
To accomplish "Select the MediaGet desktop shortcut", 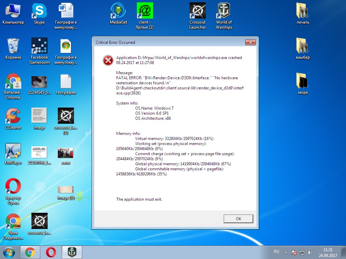I will pyautogui.click(x=119, y=13).
